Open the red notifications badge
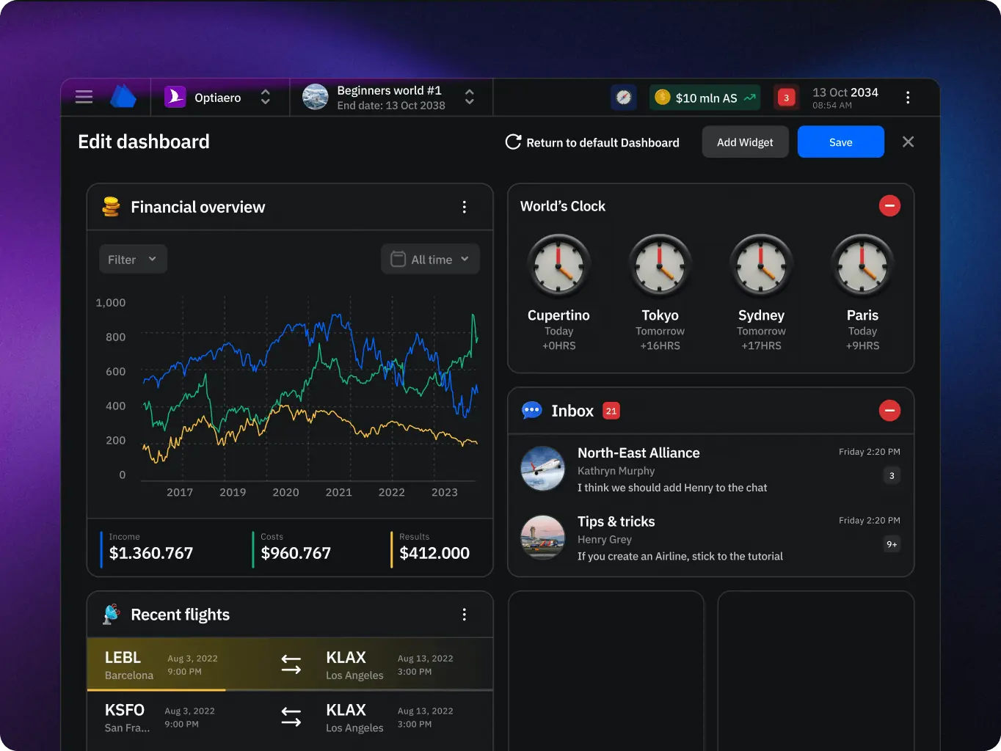The width and height of the screenshot is (1001, 751). 786,98
